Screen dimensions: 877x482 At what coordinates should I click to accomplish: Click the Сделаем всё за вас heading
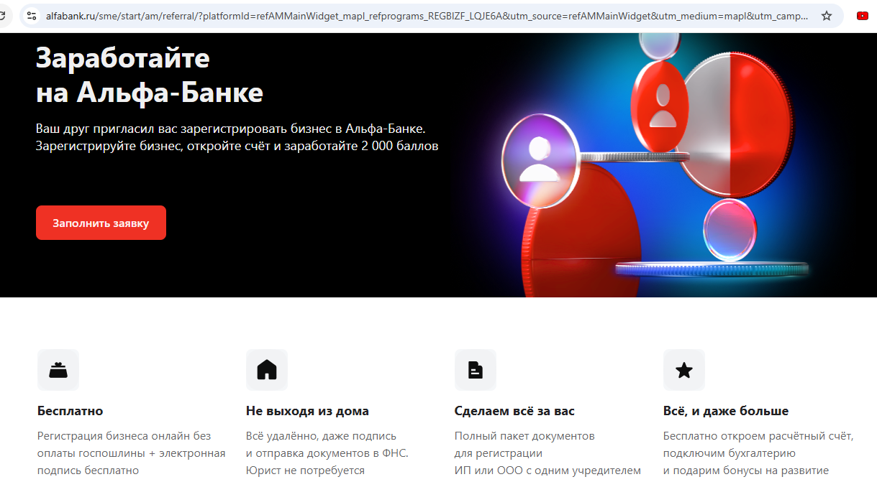514,411
